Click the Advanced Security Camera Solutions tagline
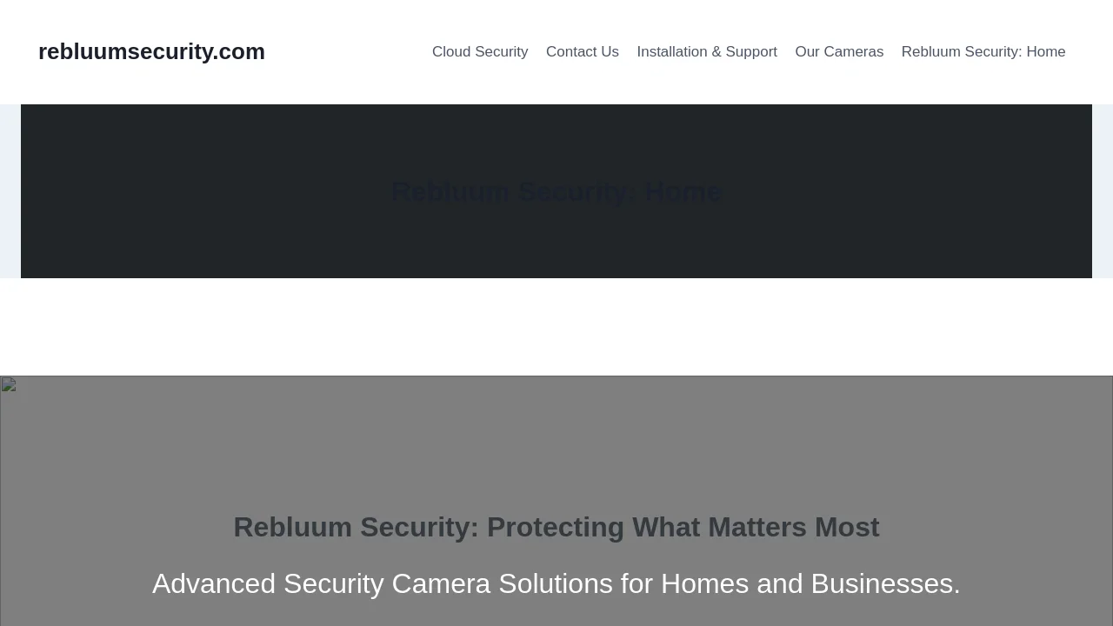The image size is (1113, 626). tap(556, 583)
